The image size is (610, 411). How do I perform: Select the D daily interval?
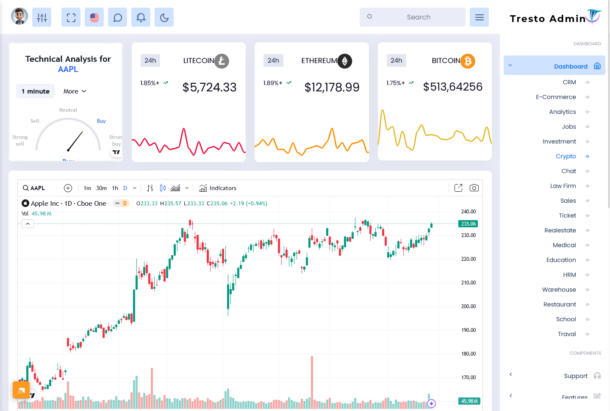click(125, 188)
